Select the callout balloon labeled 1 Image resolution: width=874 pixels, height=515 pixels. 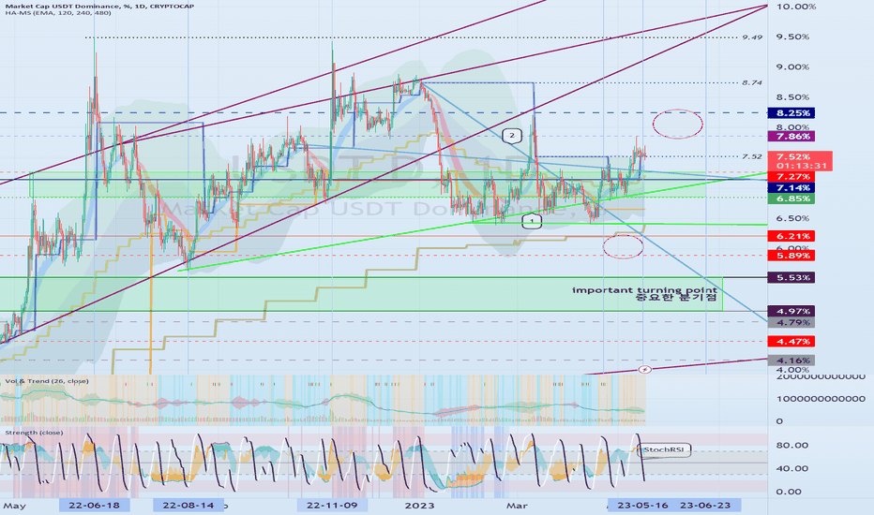pyautogui.click(x=532, y=221)
